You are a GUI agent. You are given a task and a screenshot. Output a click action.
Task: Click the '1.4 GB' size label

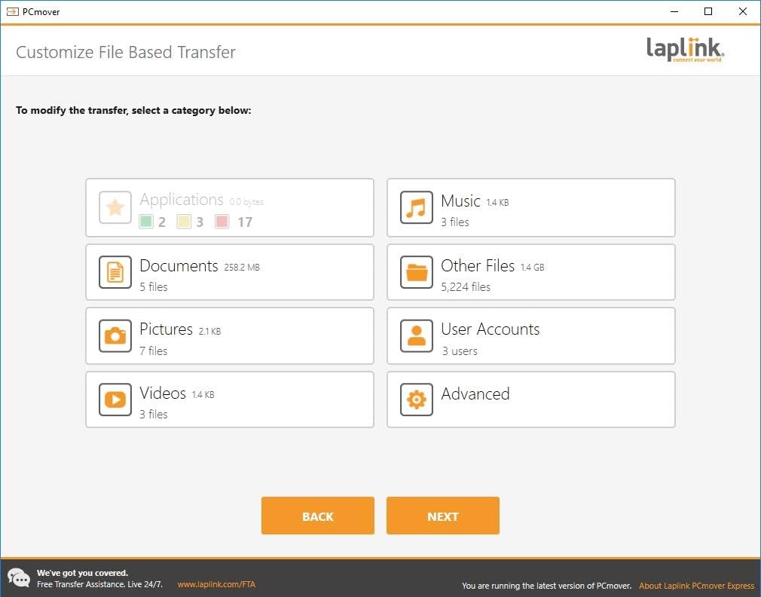(x=533, y=268)
